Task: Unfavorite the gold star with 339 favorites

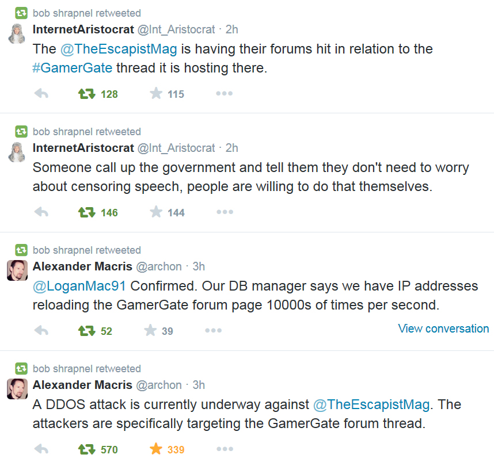Action: click(156, 449)
